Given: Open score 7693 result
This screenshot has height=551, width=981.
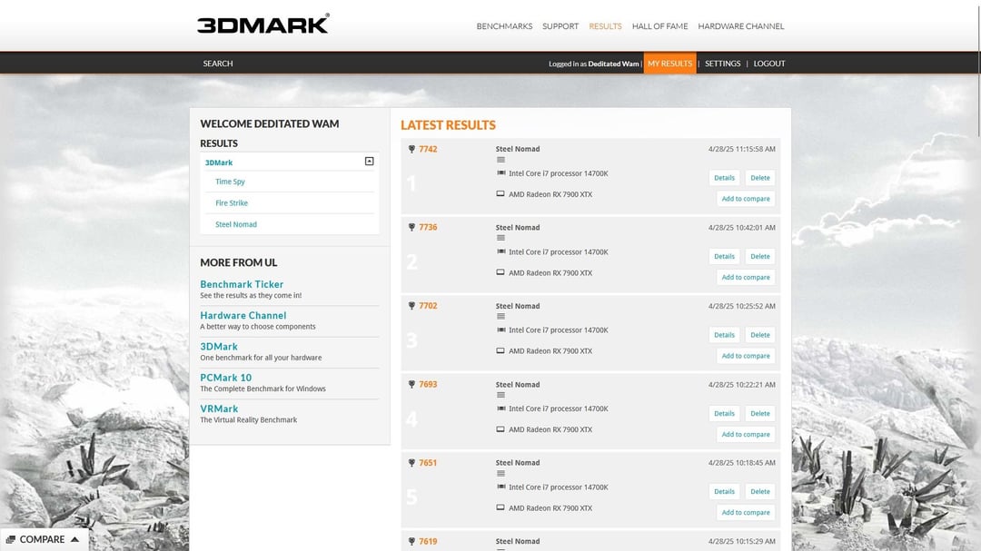Looking at the screenshot, I should tap(428, 384).
